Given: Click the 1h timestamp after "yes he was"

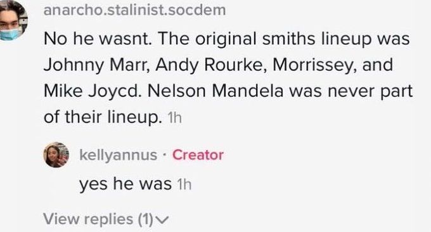Looking at the screenshot, I should (x=184, y=185).
